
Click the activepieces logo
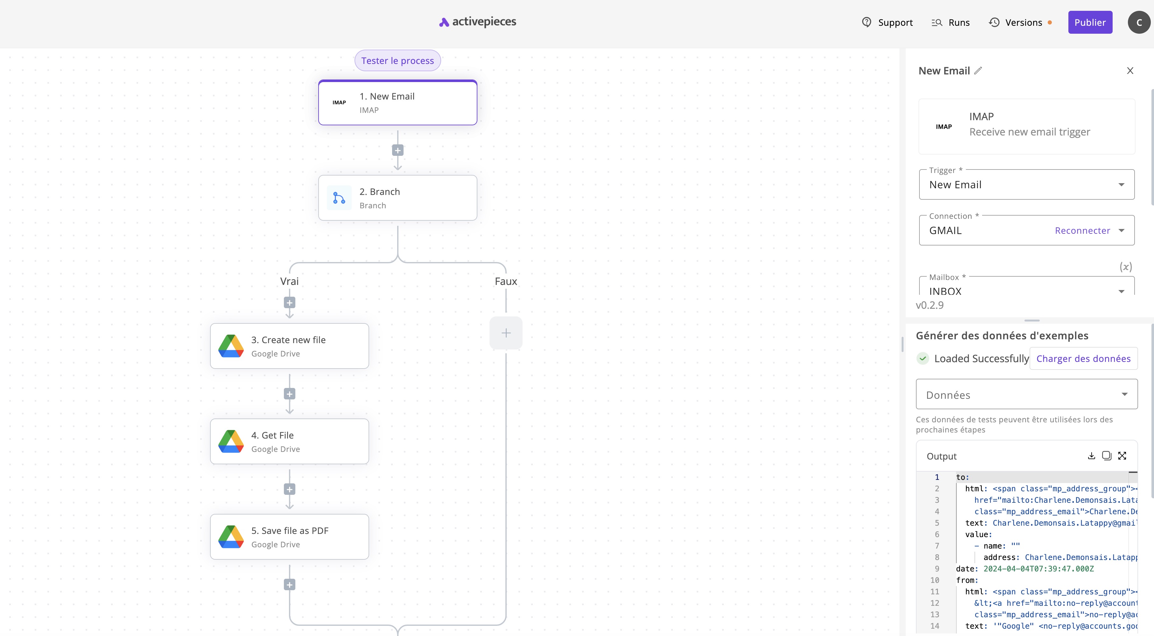478,22
